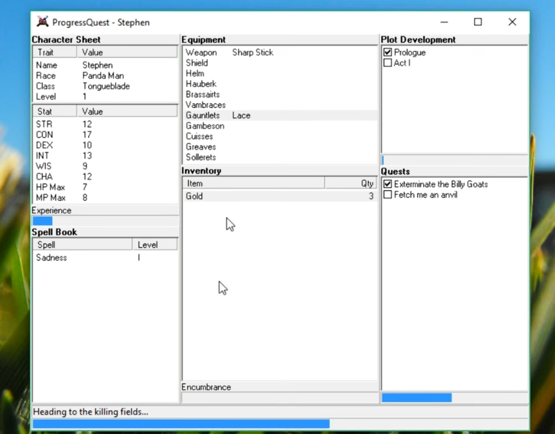
Task: Toggle Exterminate the Billy Goats checkbox
Action: 387,184
